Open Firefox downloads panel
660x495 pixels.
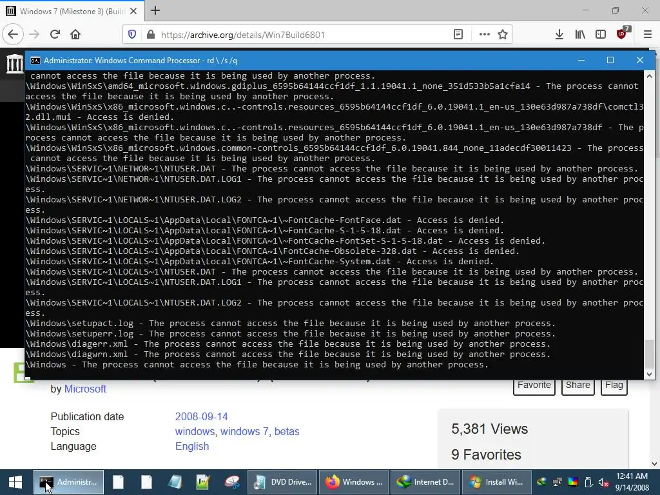coord(559,35)
